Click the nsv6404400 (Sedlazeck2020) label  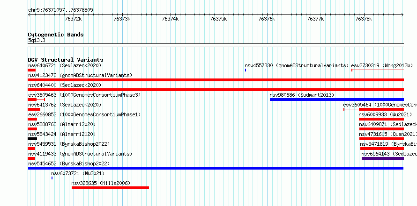65,85
